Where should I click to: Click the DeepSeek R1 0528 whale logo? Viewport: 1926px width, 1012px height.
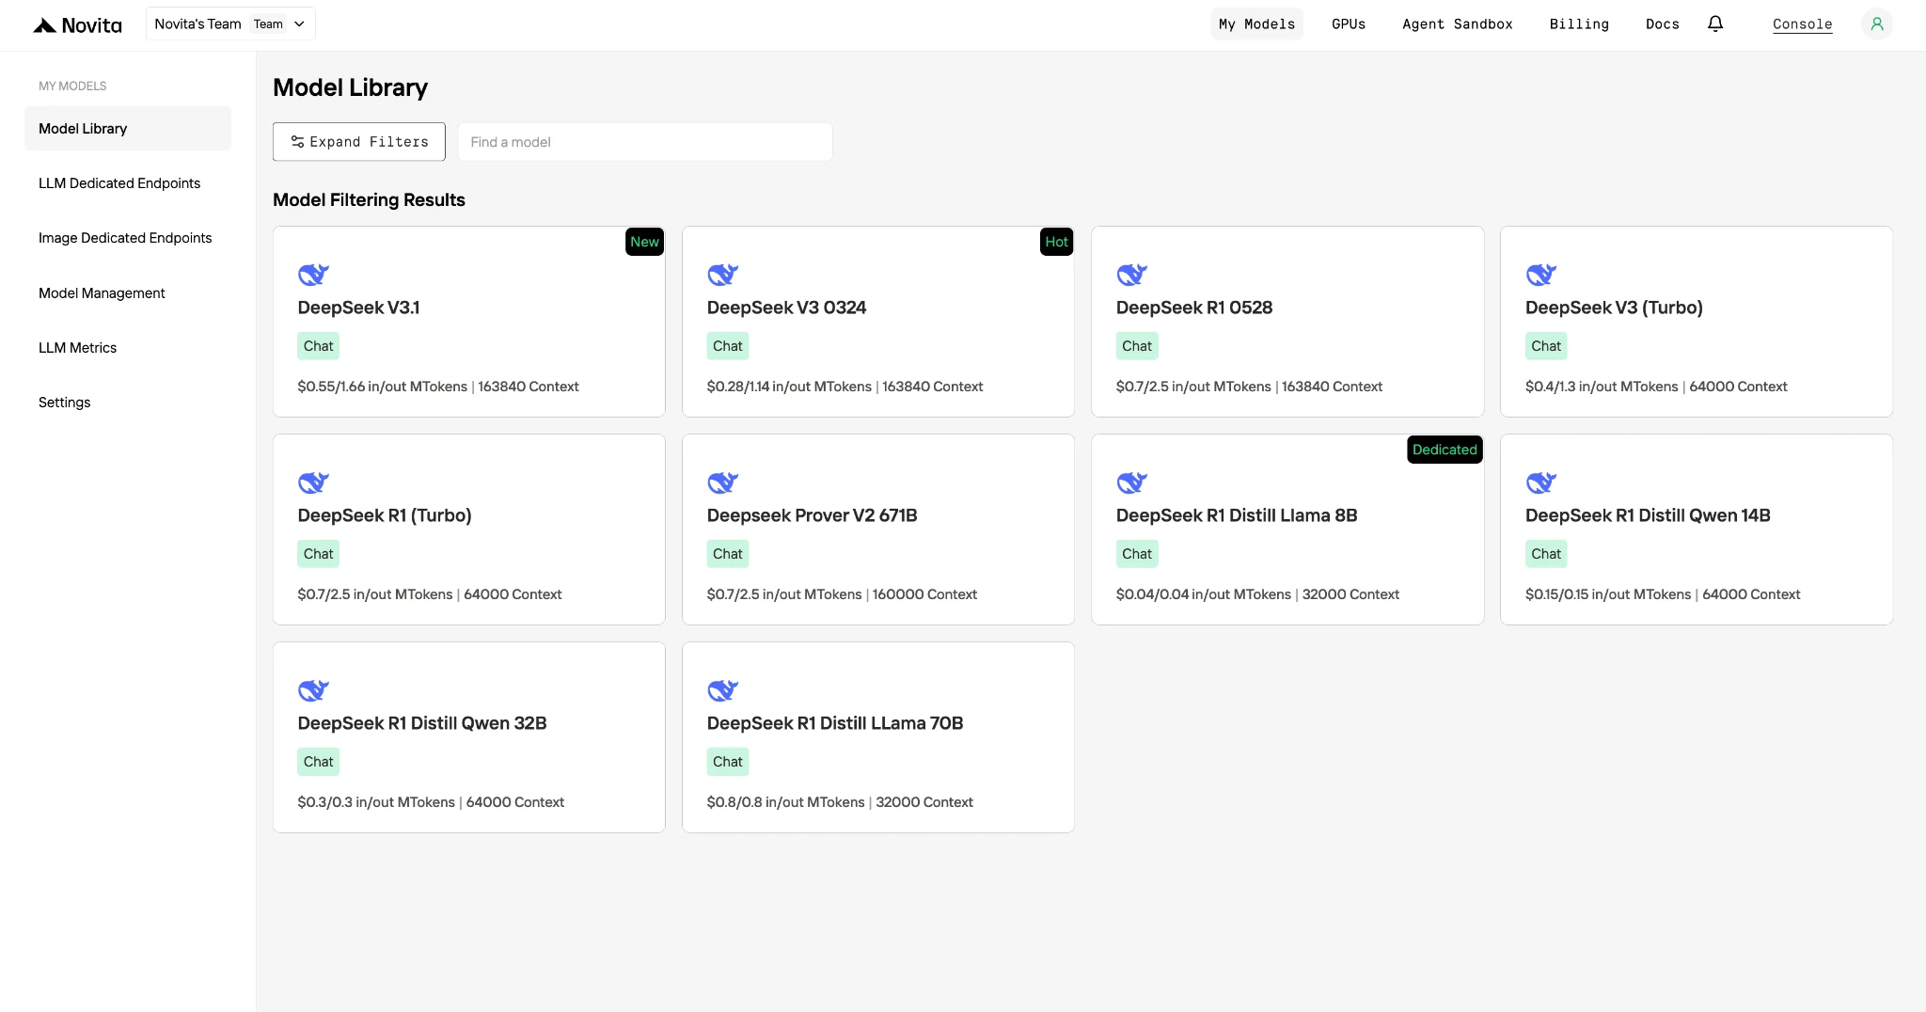coord(1131,274)
